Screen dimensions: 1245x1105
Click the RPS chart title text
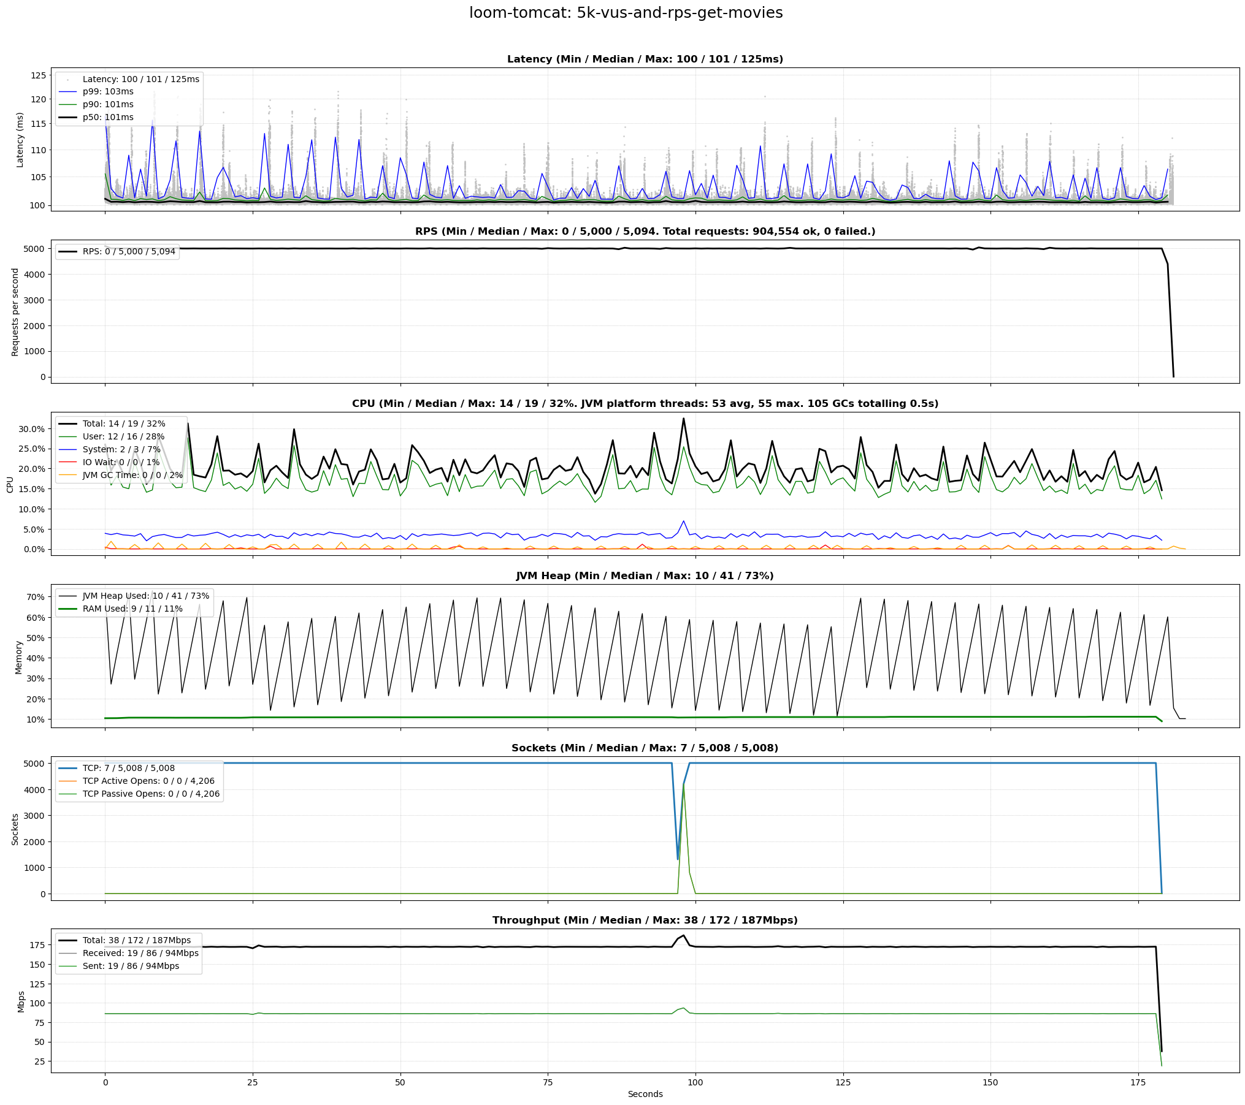click(645, 232)
